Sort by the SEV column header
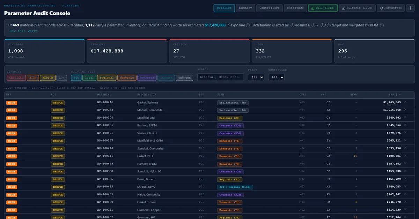Viewport: 419px width, 219px height. [x=9, y=95]
